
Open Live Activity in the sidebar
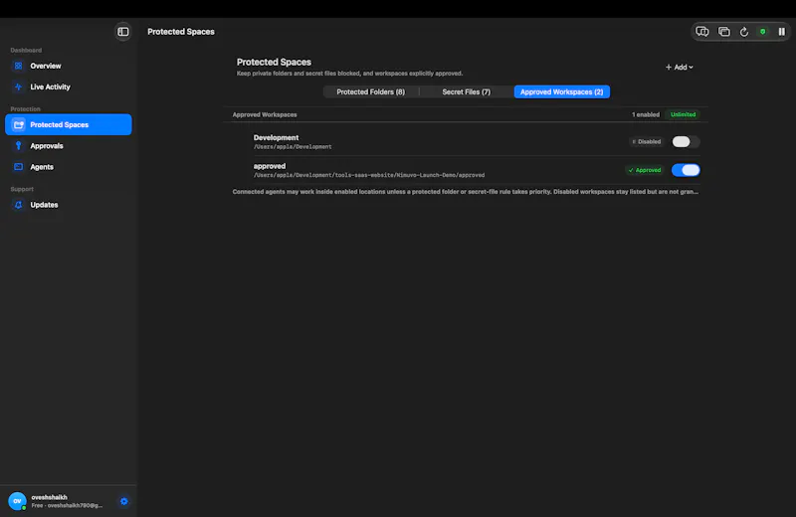[x=69, y=86]
